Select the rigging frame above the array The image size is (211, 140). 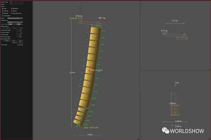click(90, 23)
